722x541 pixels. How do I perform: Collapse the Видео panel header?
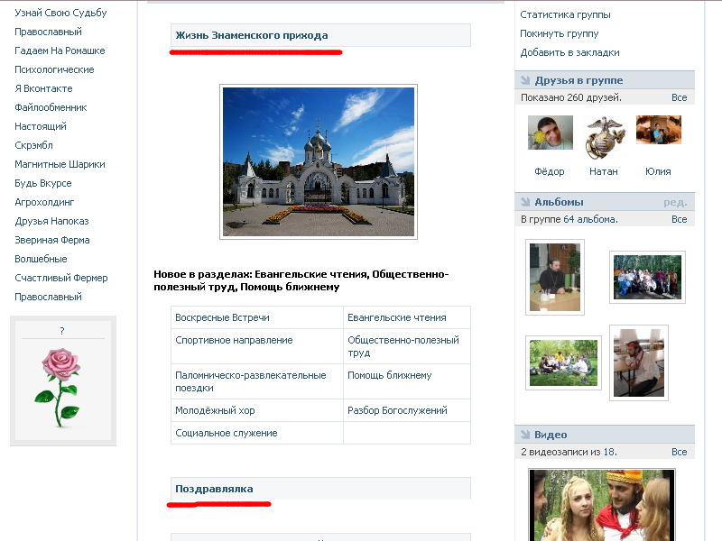550,435
